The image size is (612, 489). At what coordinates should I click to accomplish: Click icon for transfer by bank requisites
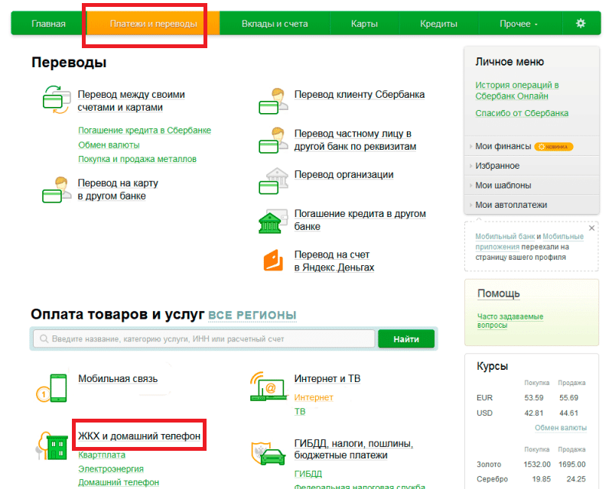click(274, 140)
